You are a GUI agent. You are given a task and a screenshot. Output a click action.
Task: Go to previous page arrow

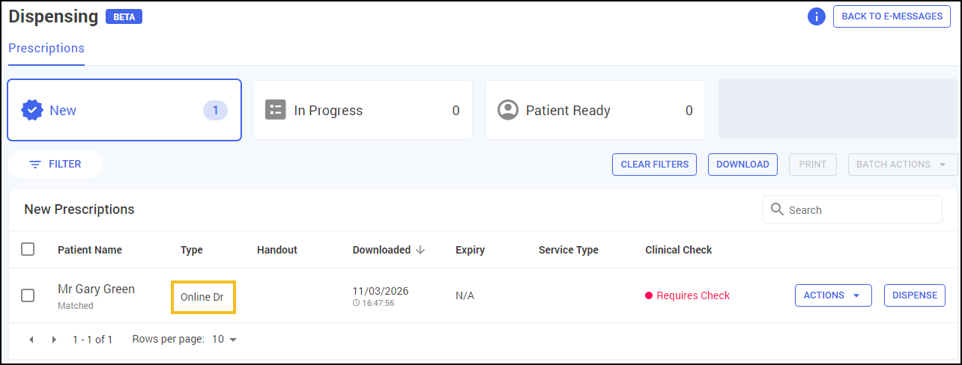(31, 340)
